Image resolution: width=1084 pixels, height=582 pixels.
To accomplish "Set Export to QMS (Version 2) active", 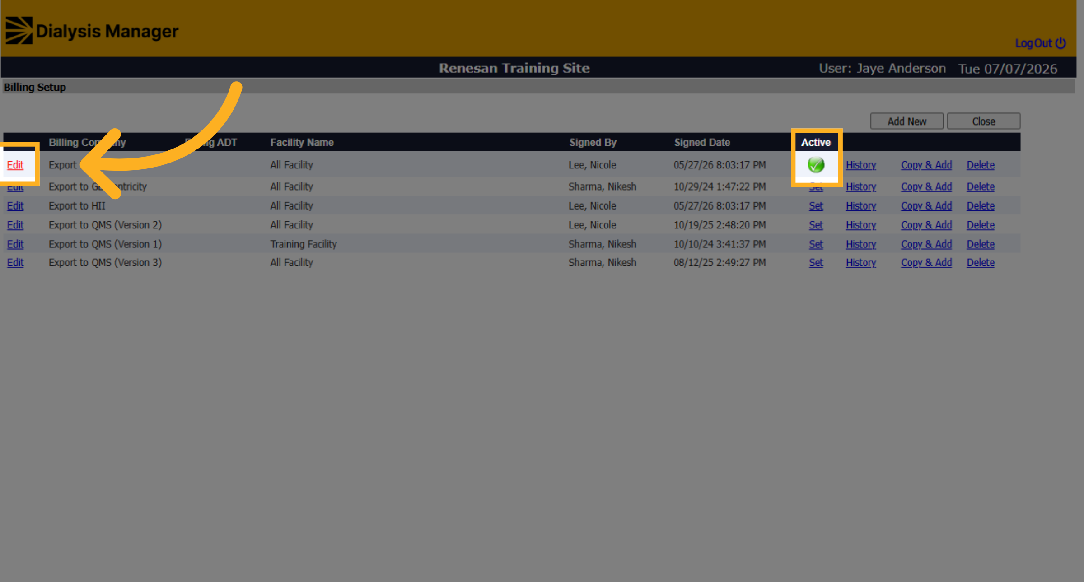I will coord(816,225).
